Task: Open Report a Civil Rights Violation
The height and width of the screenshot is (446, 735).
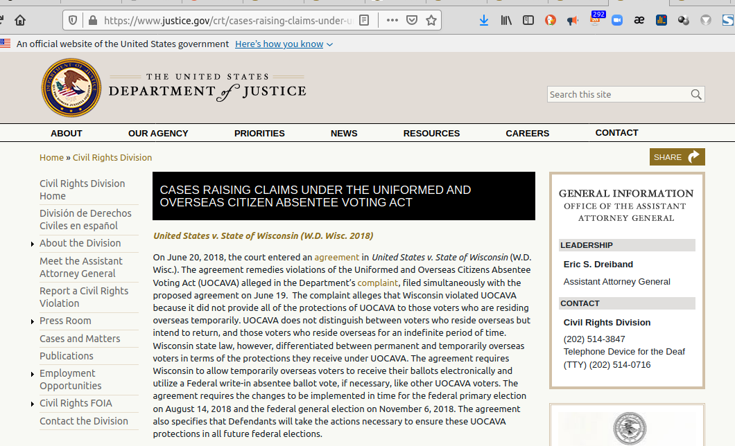Action: tap(84, 297)
